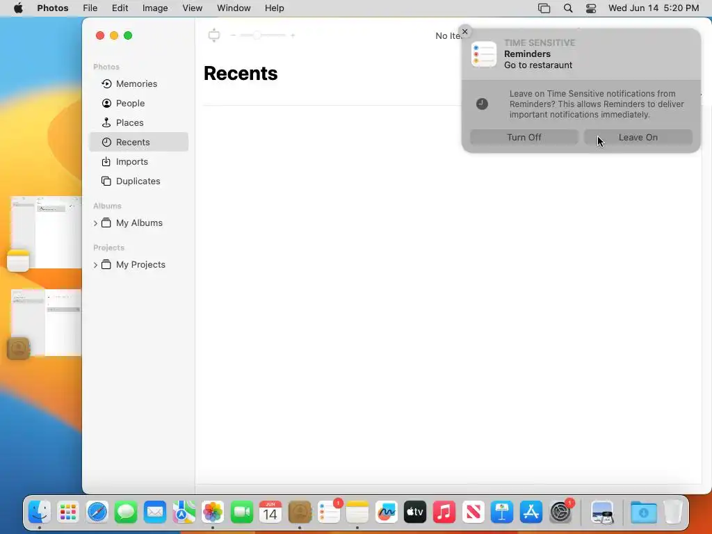The image size is (712, 534).
Task: Launch Safari from the Dock
Action: (x=97, y=512)
